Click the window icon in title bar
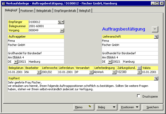Screen dimensions: 166x114 3,3
